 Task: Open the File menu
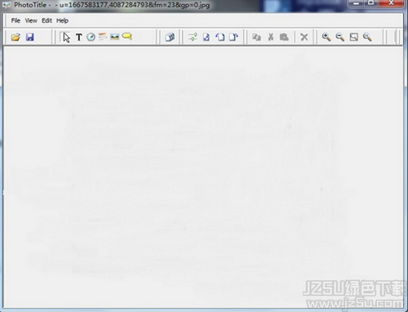pos(16,20)
